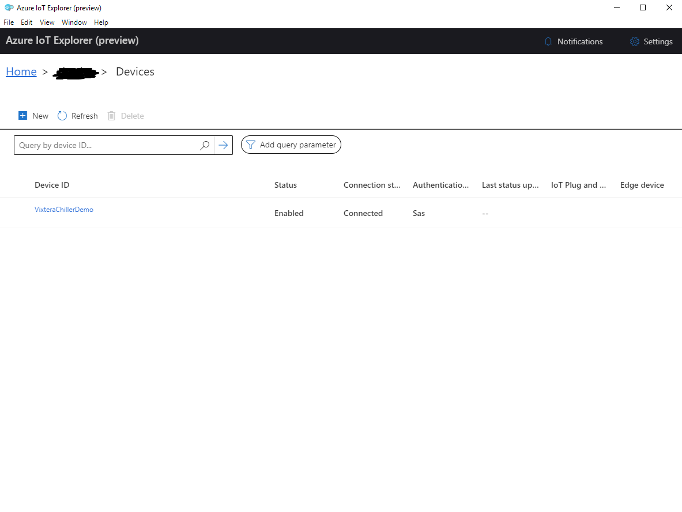Click the redacted hub name breadcrumb

click(x=76, y=73)
